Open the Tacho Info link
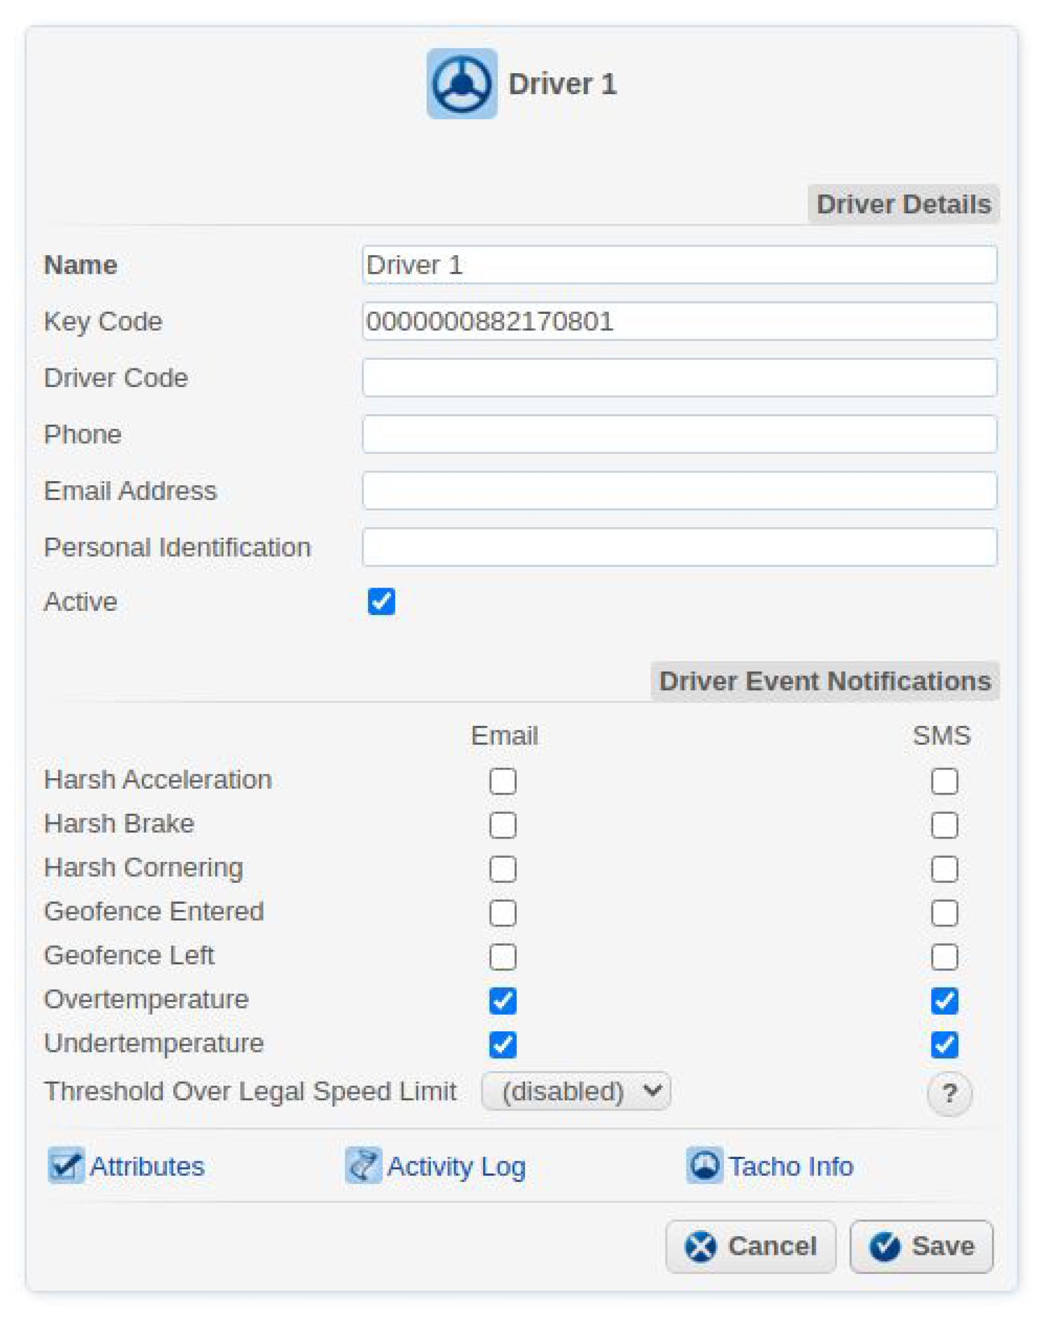1046x1317 pixels. (791, 1166)
